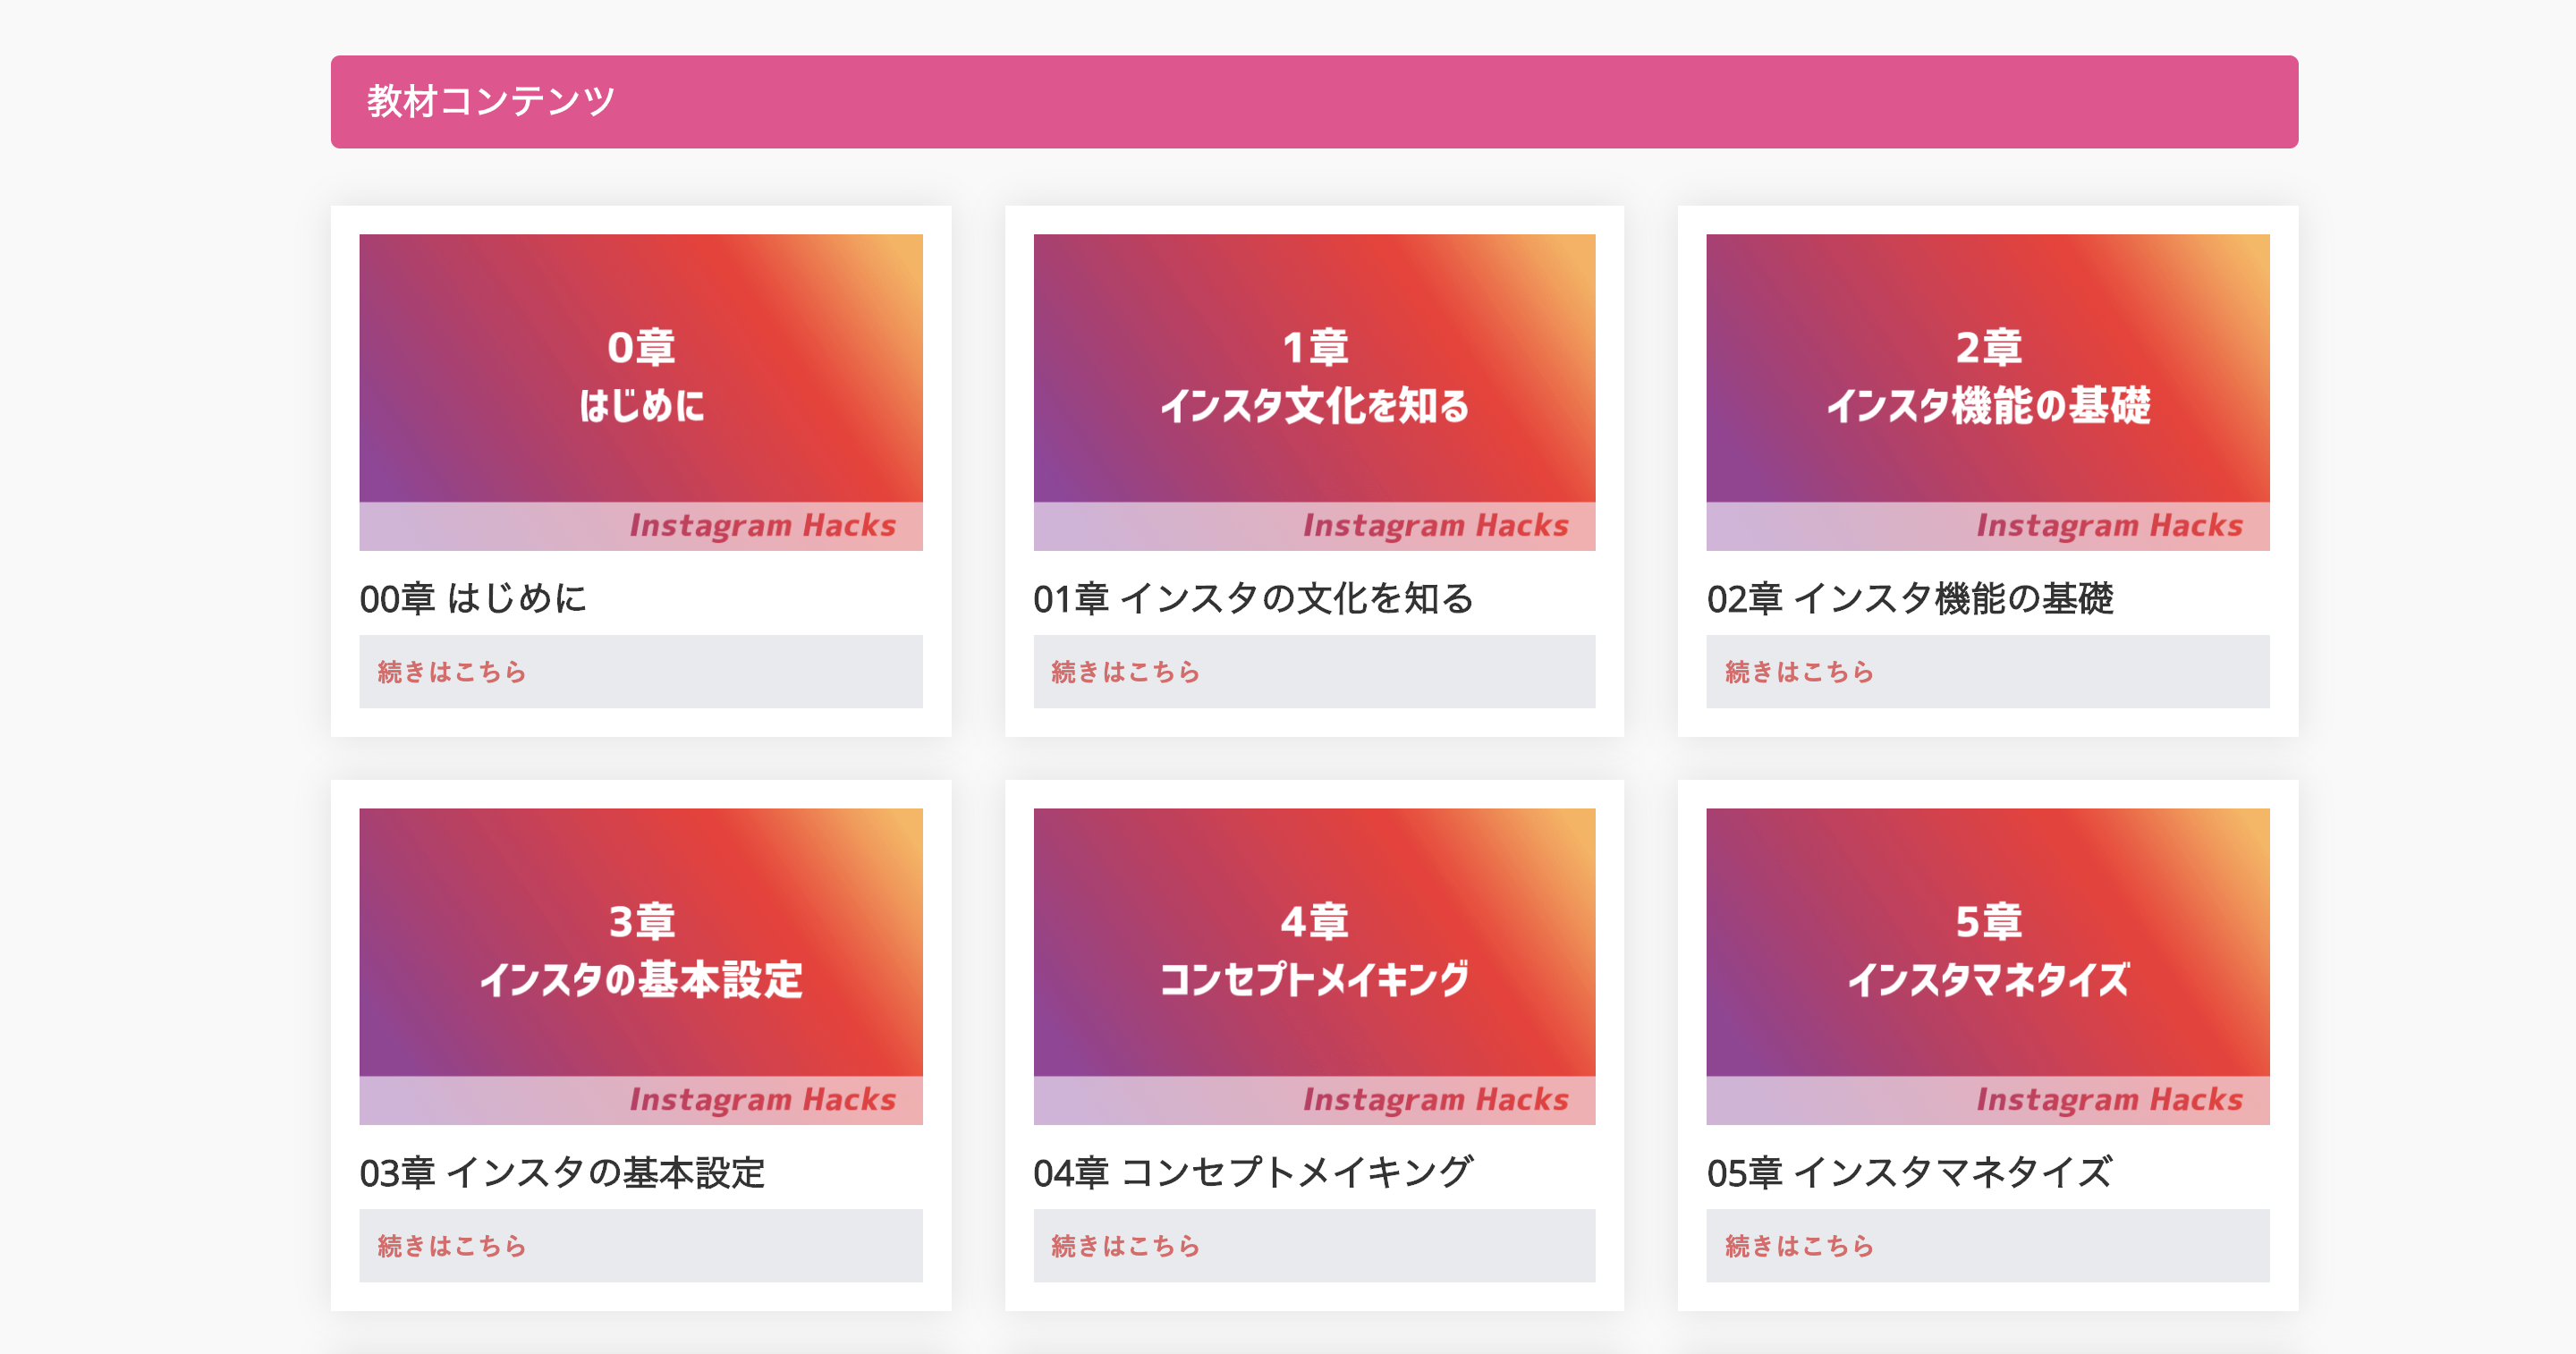The image size is (2576, 1354).
Task: Open the 4章 コンセプトメイキング thumbnail
Action: [1314, 966]
